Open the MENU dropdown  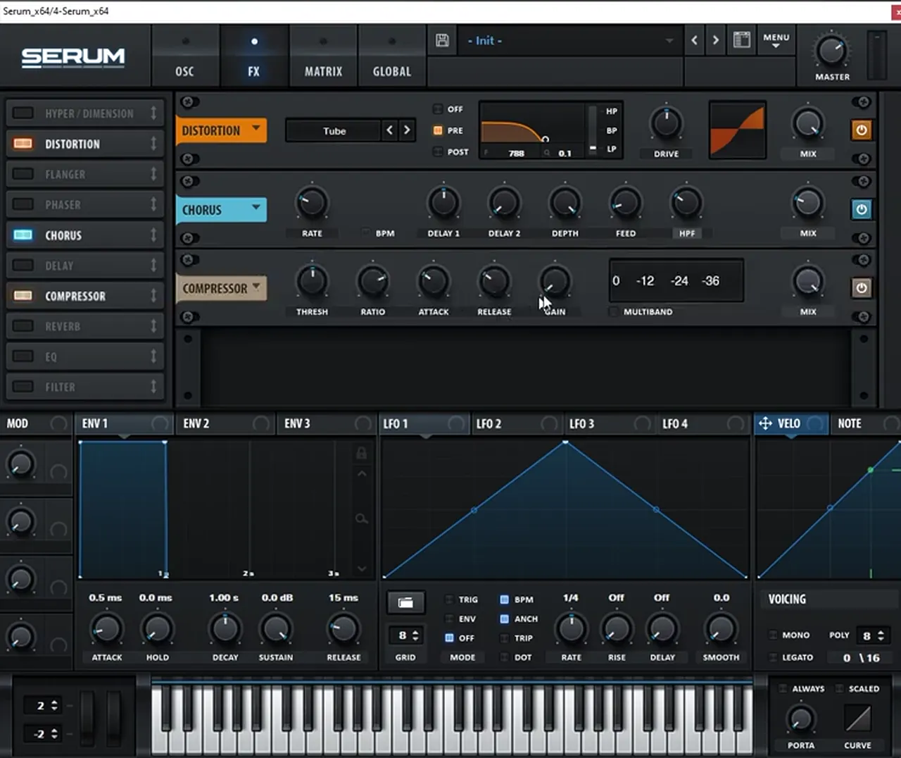(x=776, y=40)
